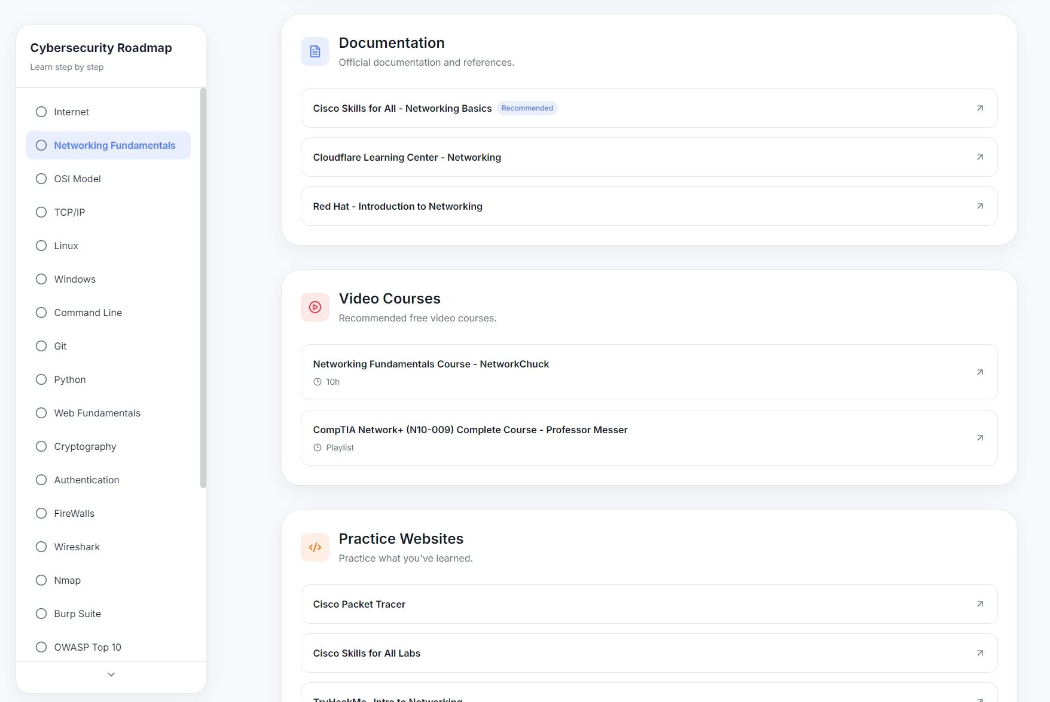Viewport: 1050px width, 702px height.
Task: Click the Video Courses heading
Action: tap(390, 299)
